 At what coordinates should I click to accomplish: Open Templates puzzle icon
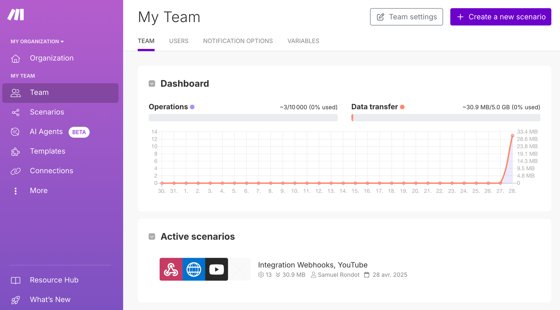15,152
